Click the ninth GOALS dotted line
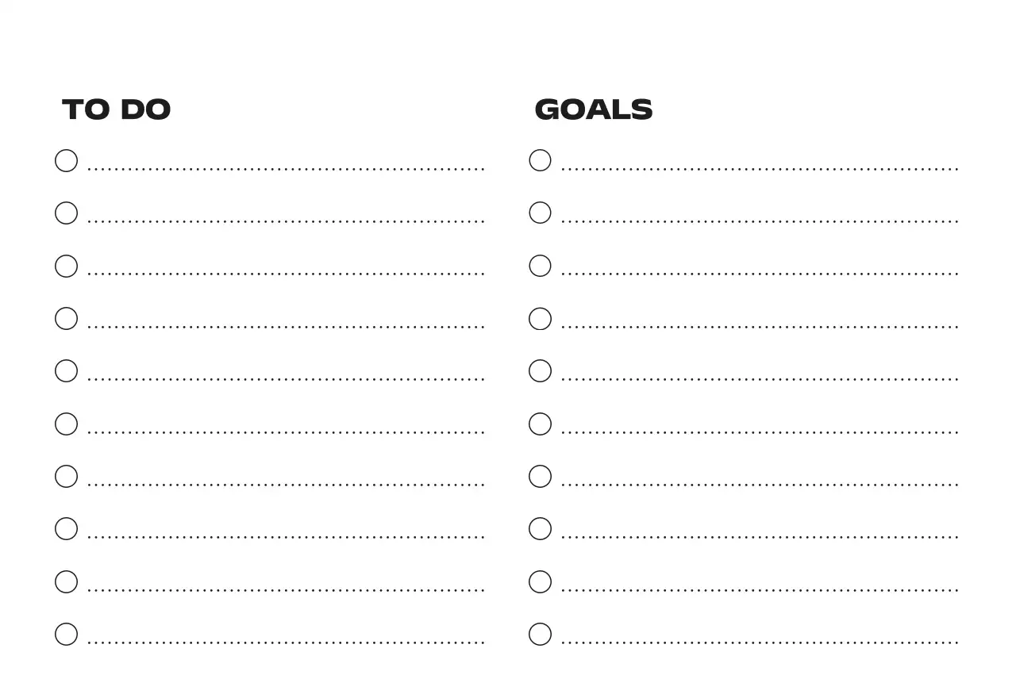Image resolution: width=1016 pixels, height=698 pixels. pos(760,589)
